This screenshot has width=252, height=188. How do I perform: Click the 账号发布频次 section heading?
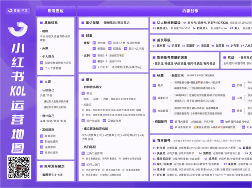point(55,166)
